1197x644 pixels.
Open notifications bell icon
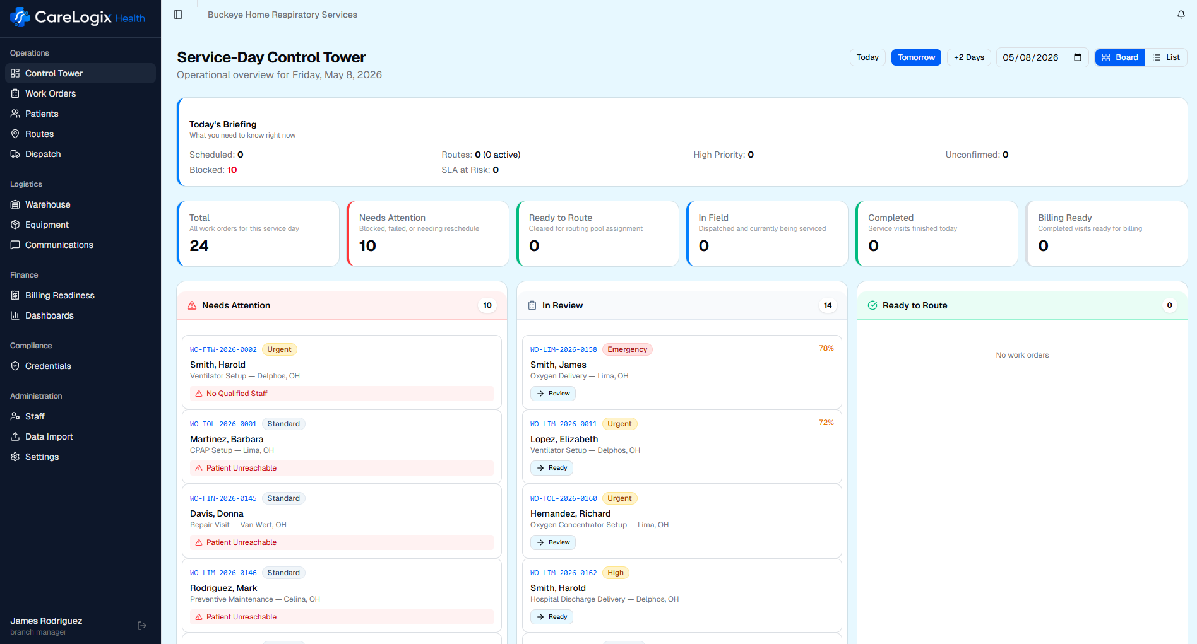click(1181, 15)
